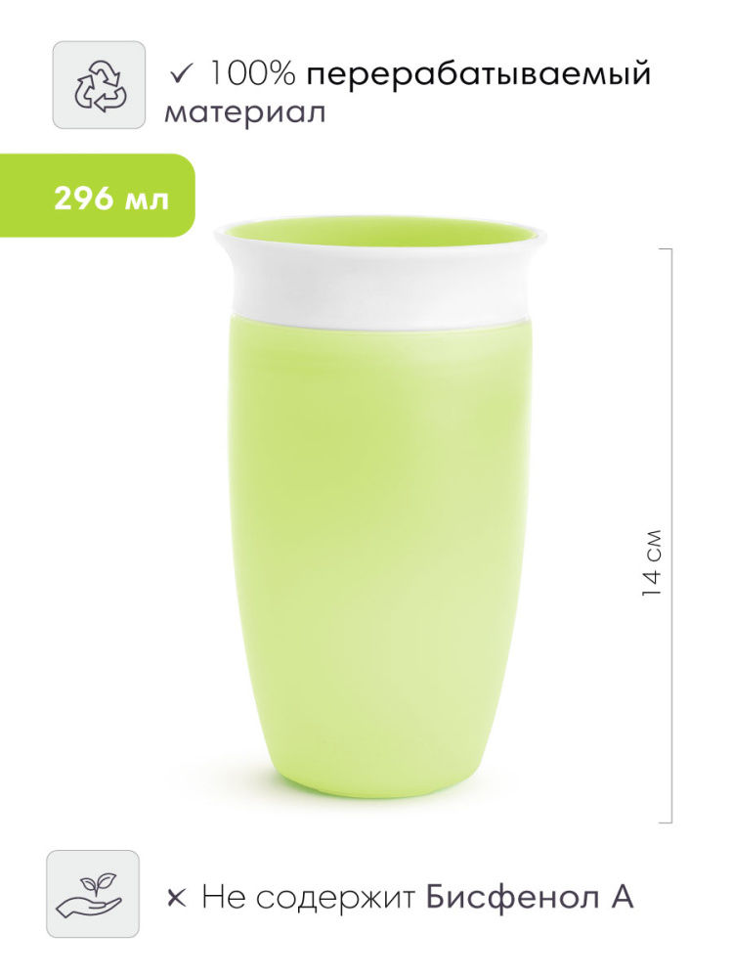Click the cross mark before Не содержит
Viewport: 733px width, 978px height.
(177, 900)
